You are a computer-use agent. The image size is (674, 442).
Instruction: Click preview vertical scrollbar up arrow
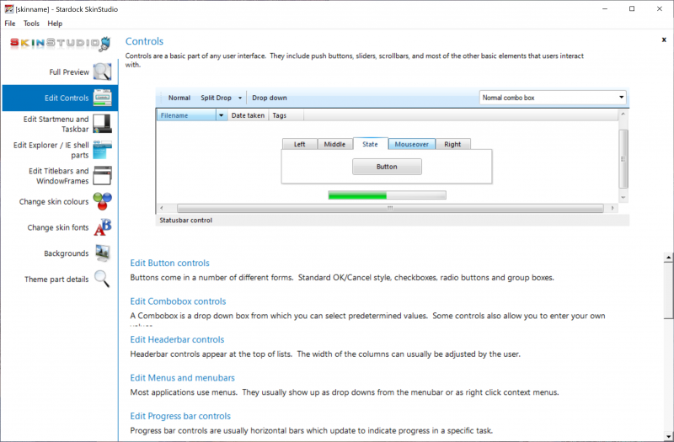click(623, 114)
